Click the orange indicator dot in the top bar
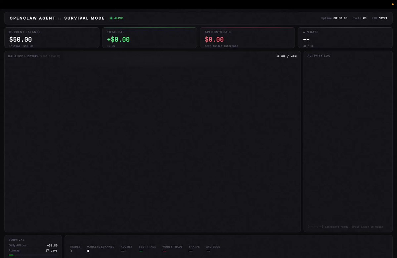This screenshot has width=397, height=258. click(393, 4)
